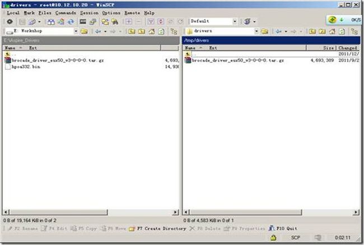
Task: Go to local root directory icon
Action: point(141,31)
